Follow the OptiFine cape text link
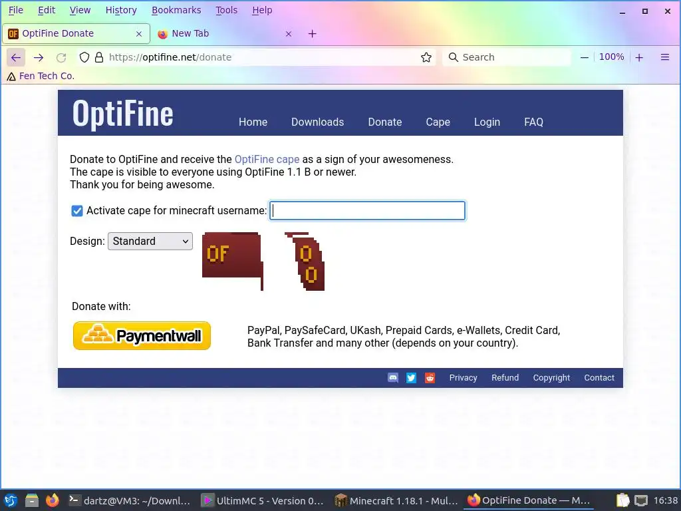The height and width of the screenshot is (511, 681). click(x=267, y=160)
